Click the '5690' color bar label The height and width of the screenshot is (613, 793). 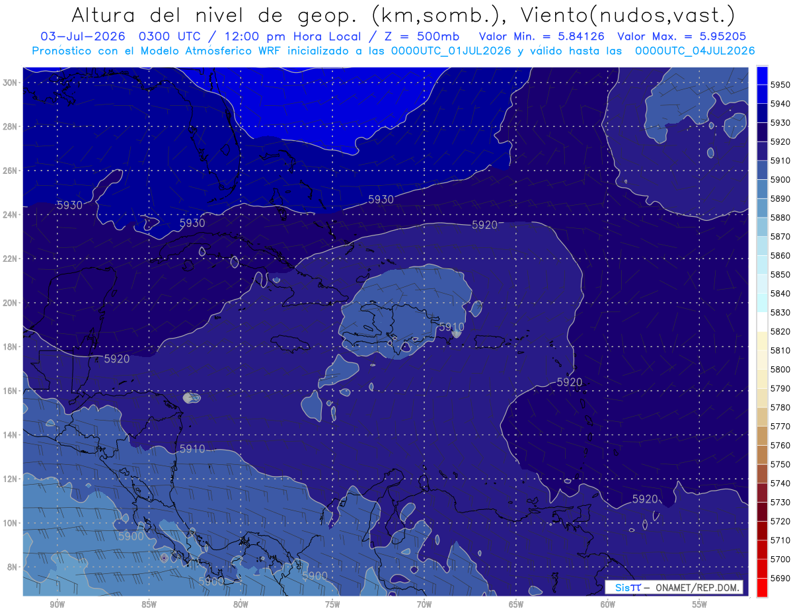tap(780, 578)
